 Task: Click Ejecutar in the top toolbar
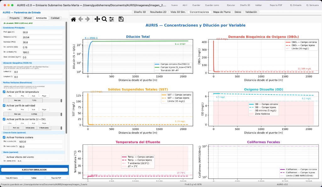click(x=231, y=5)
